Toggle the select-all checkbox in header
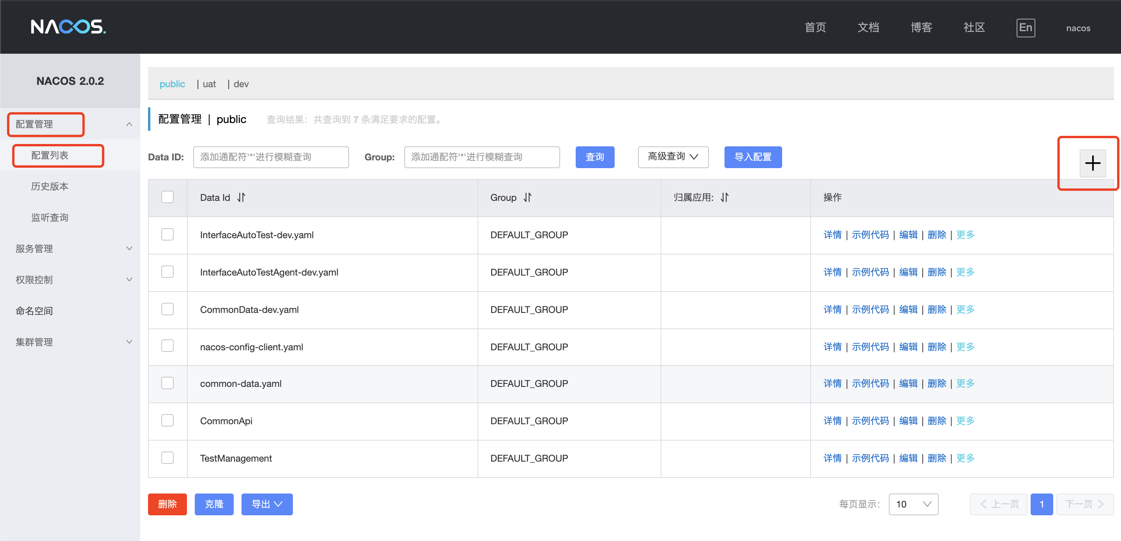The width and height of the screenshot is (1121, 541). point(167,197)
